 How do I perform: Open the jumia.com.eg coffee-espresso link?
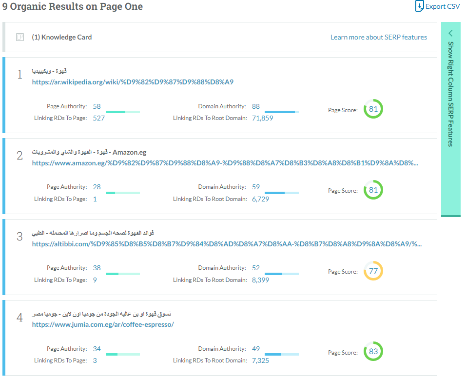point(103,324)
